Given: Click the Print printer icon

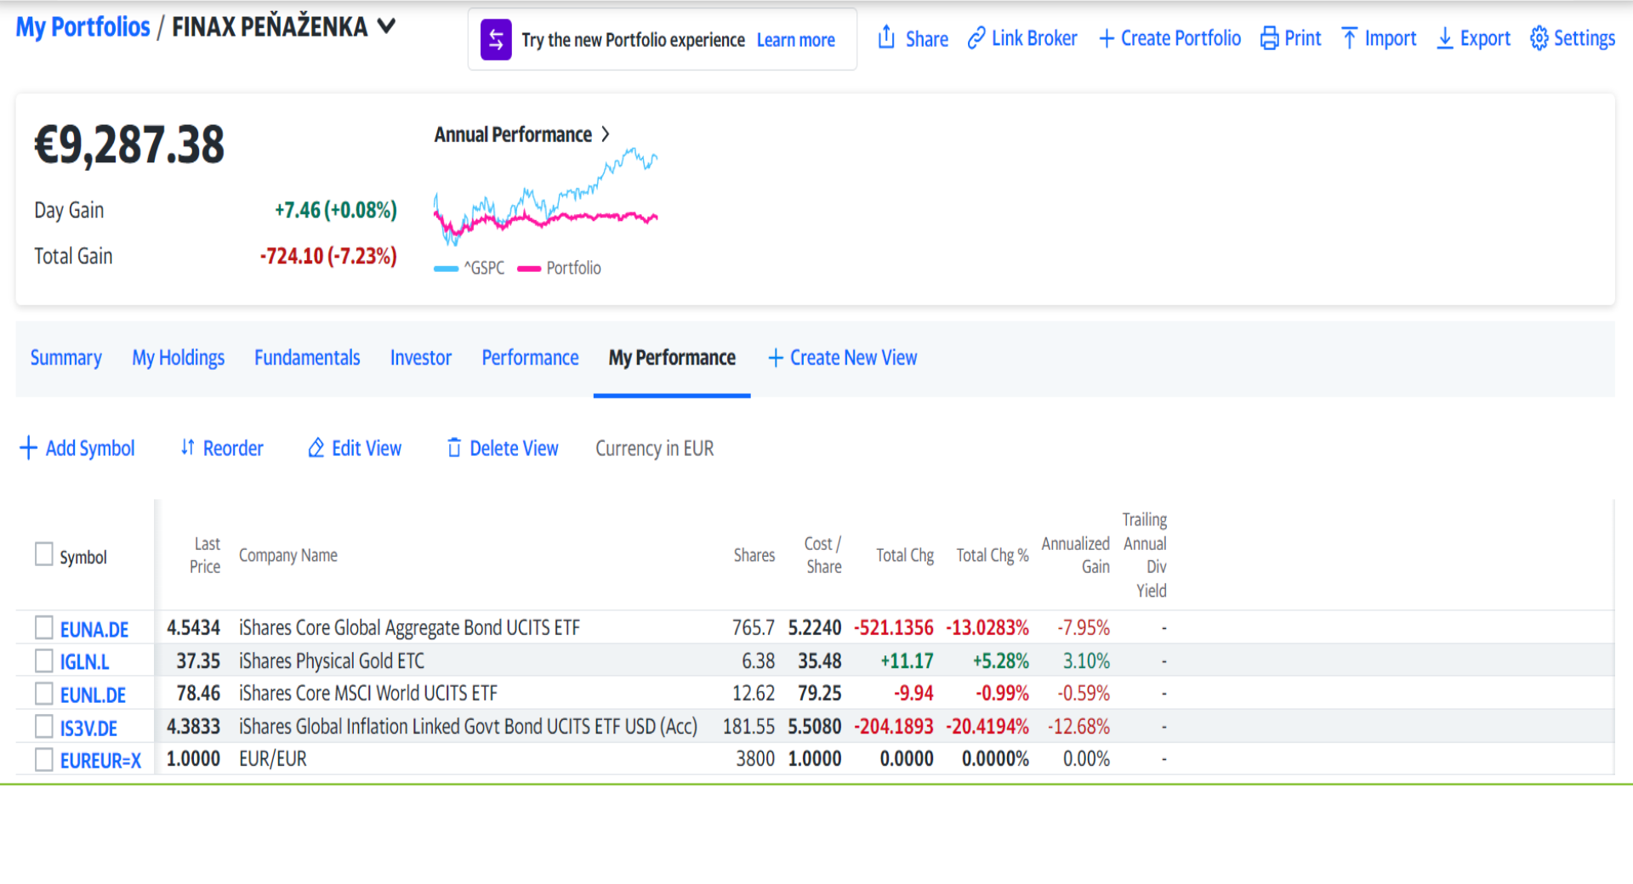Looking at the screenshot, I should (x=1269, y=38).
